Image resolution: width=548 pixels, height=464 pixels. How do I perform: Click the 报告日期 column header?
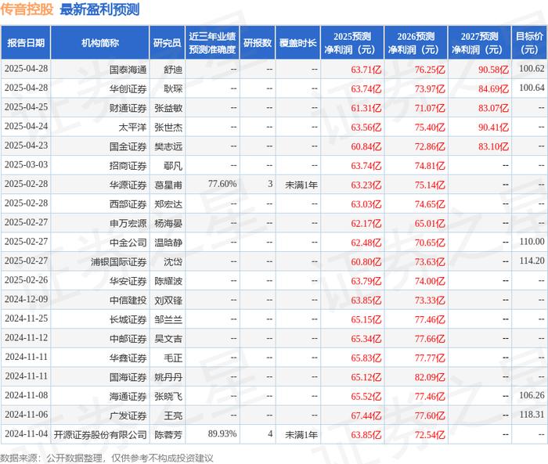[26, 42]
